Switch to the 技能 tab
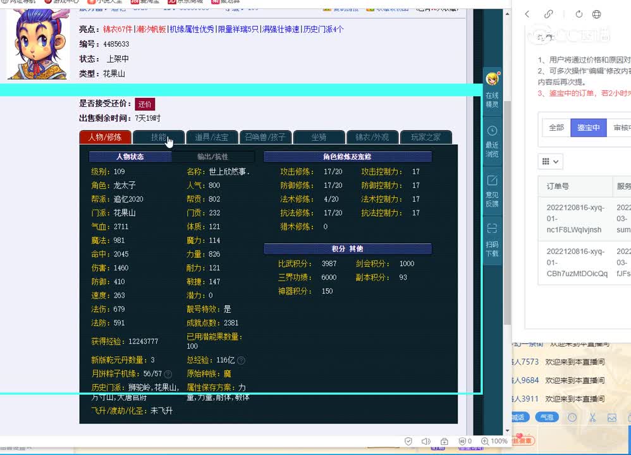 coord(159,137)
